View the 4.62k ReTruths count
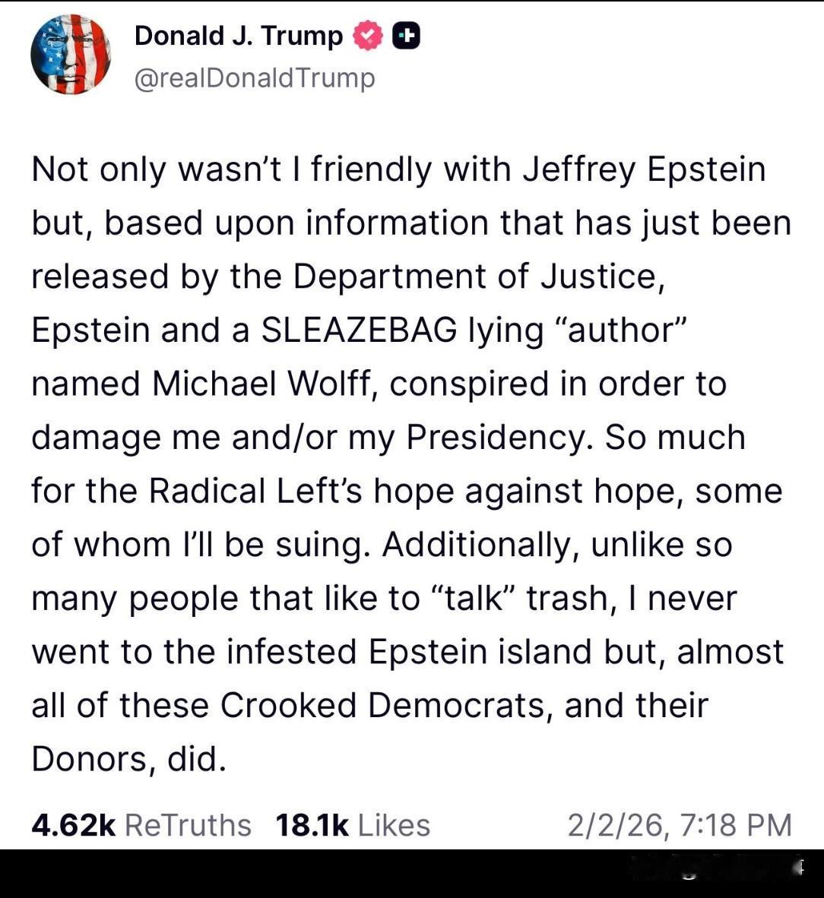Screen dimensions: 824x898 click(73, 825)
